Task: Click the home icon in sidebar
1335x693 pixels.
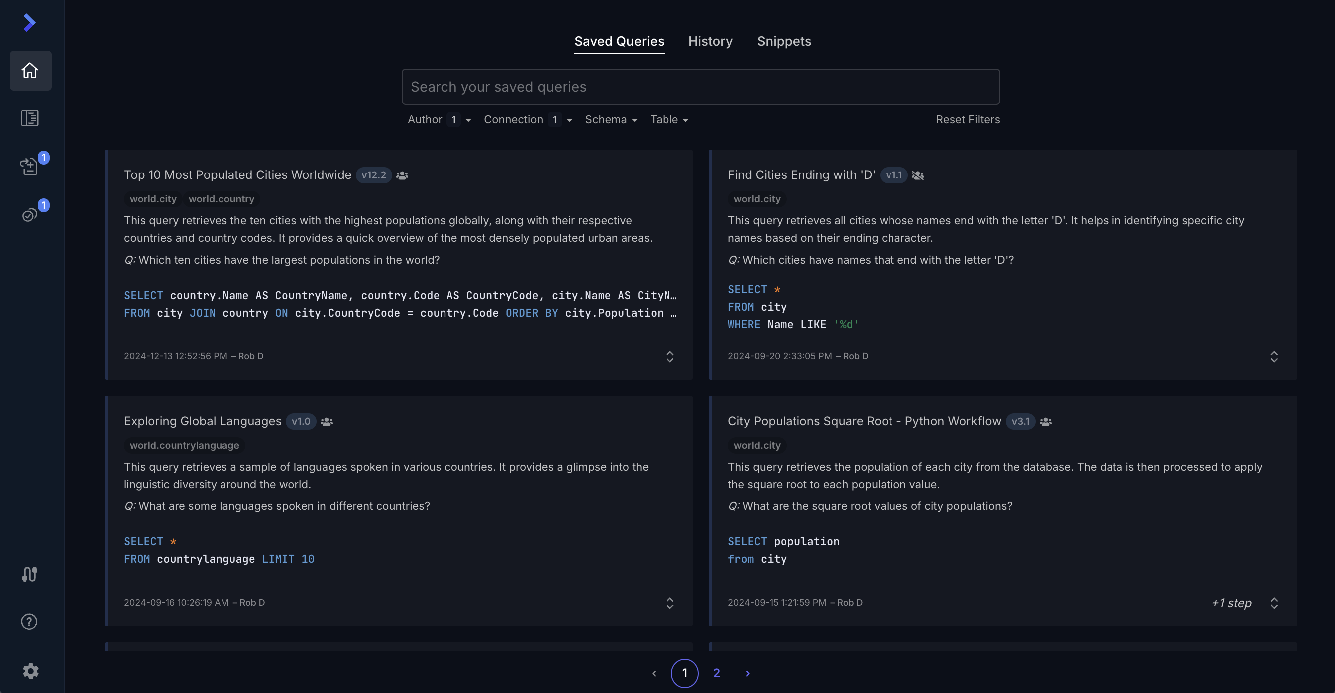Action: pos(30,70)
